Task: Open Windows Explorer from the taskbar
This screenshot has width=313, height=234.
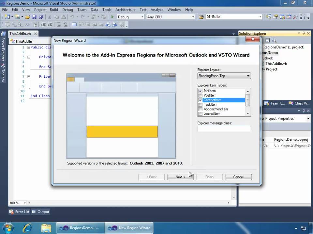Action: (x=46, y=228)
